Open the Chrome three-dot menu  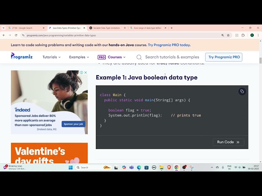(258, 36)
